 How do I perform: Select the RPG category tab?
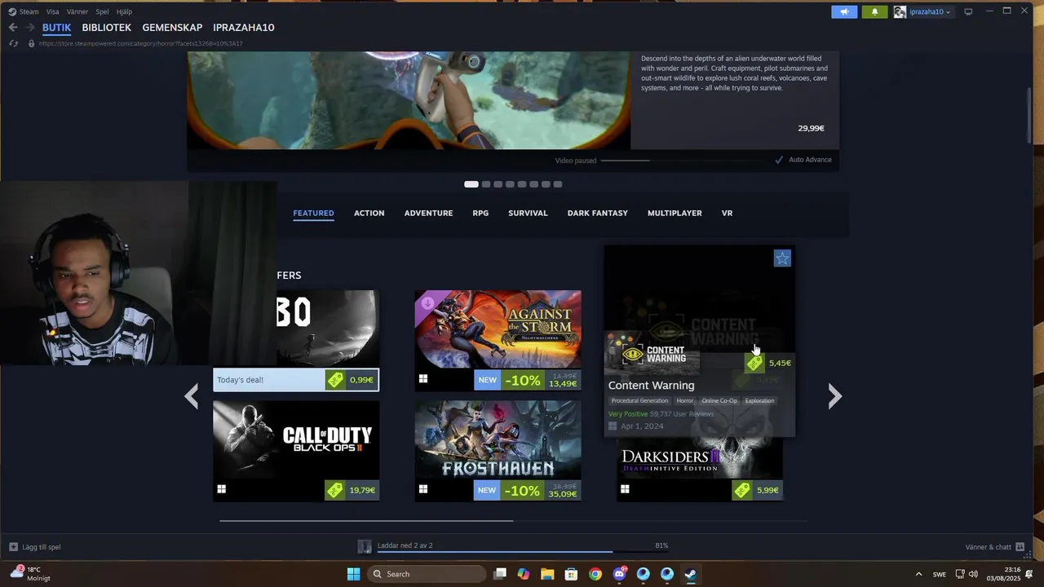coord(480,213)
